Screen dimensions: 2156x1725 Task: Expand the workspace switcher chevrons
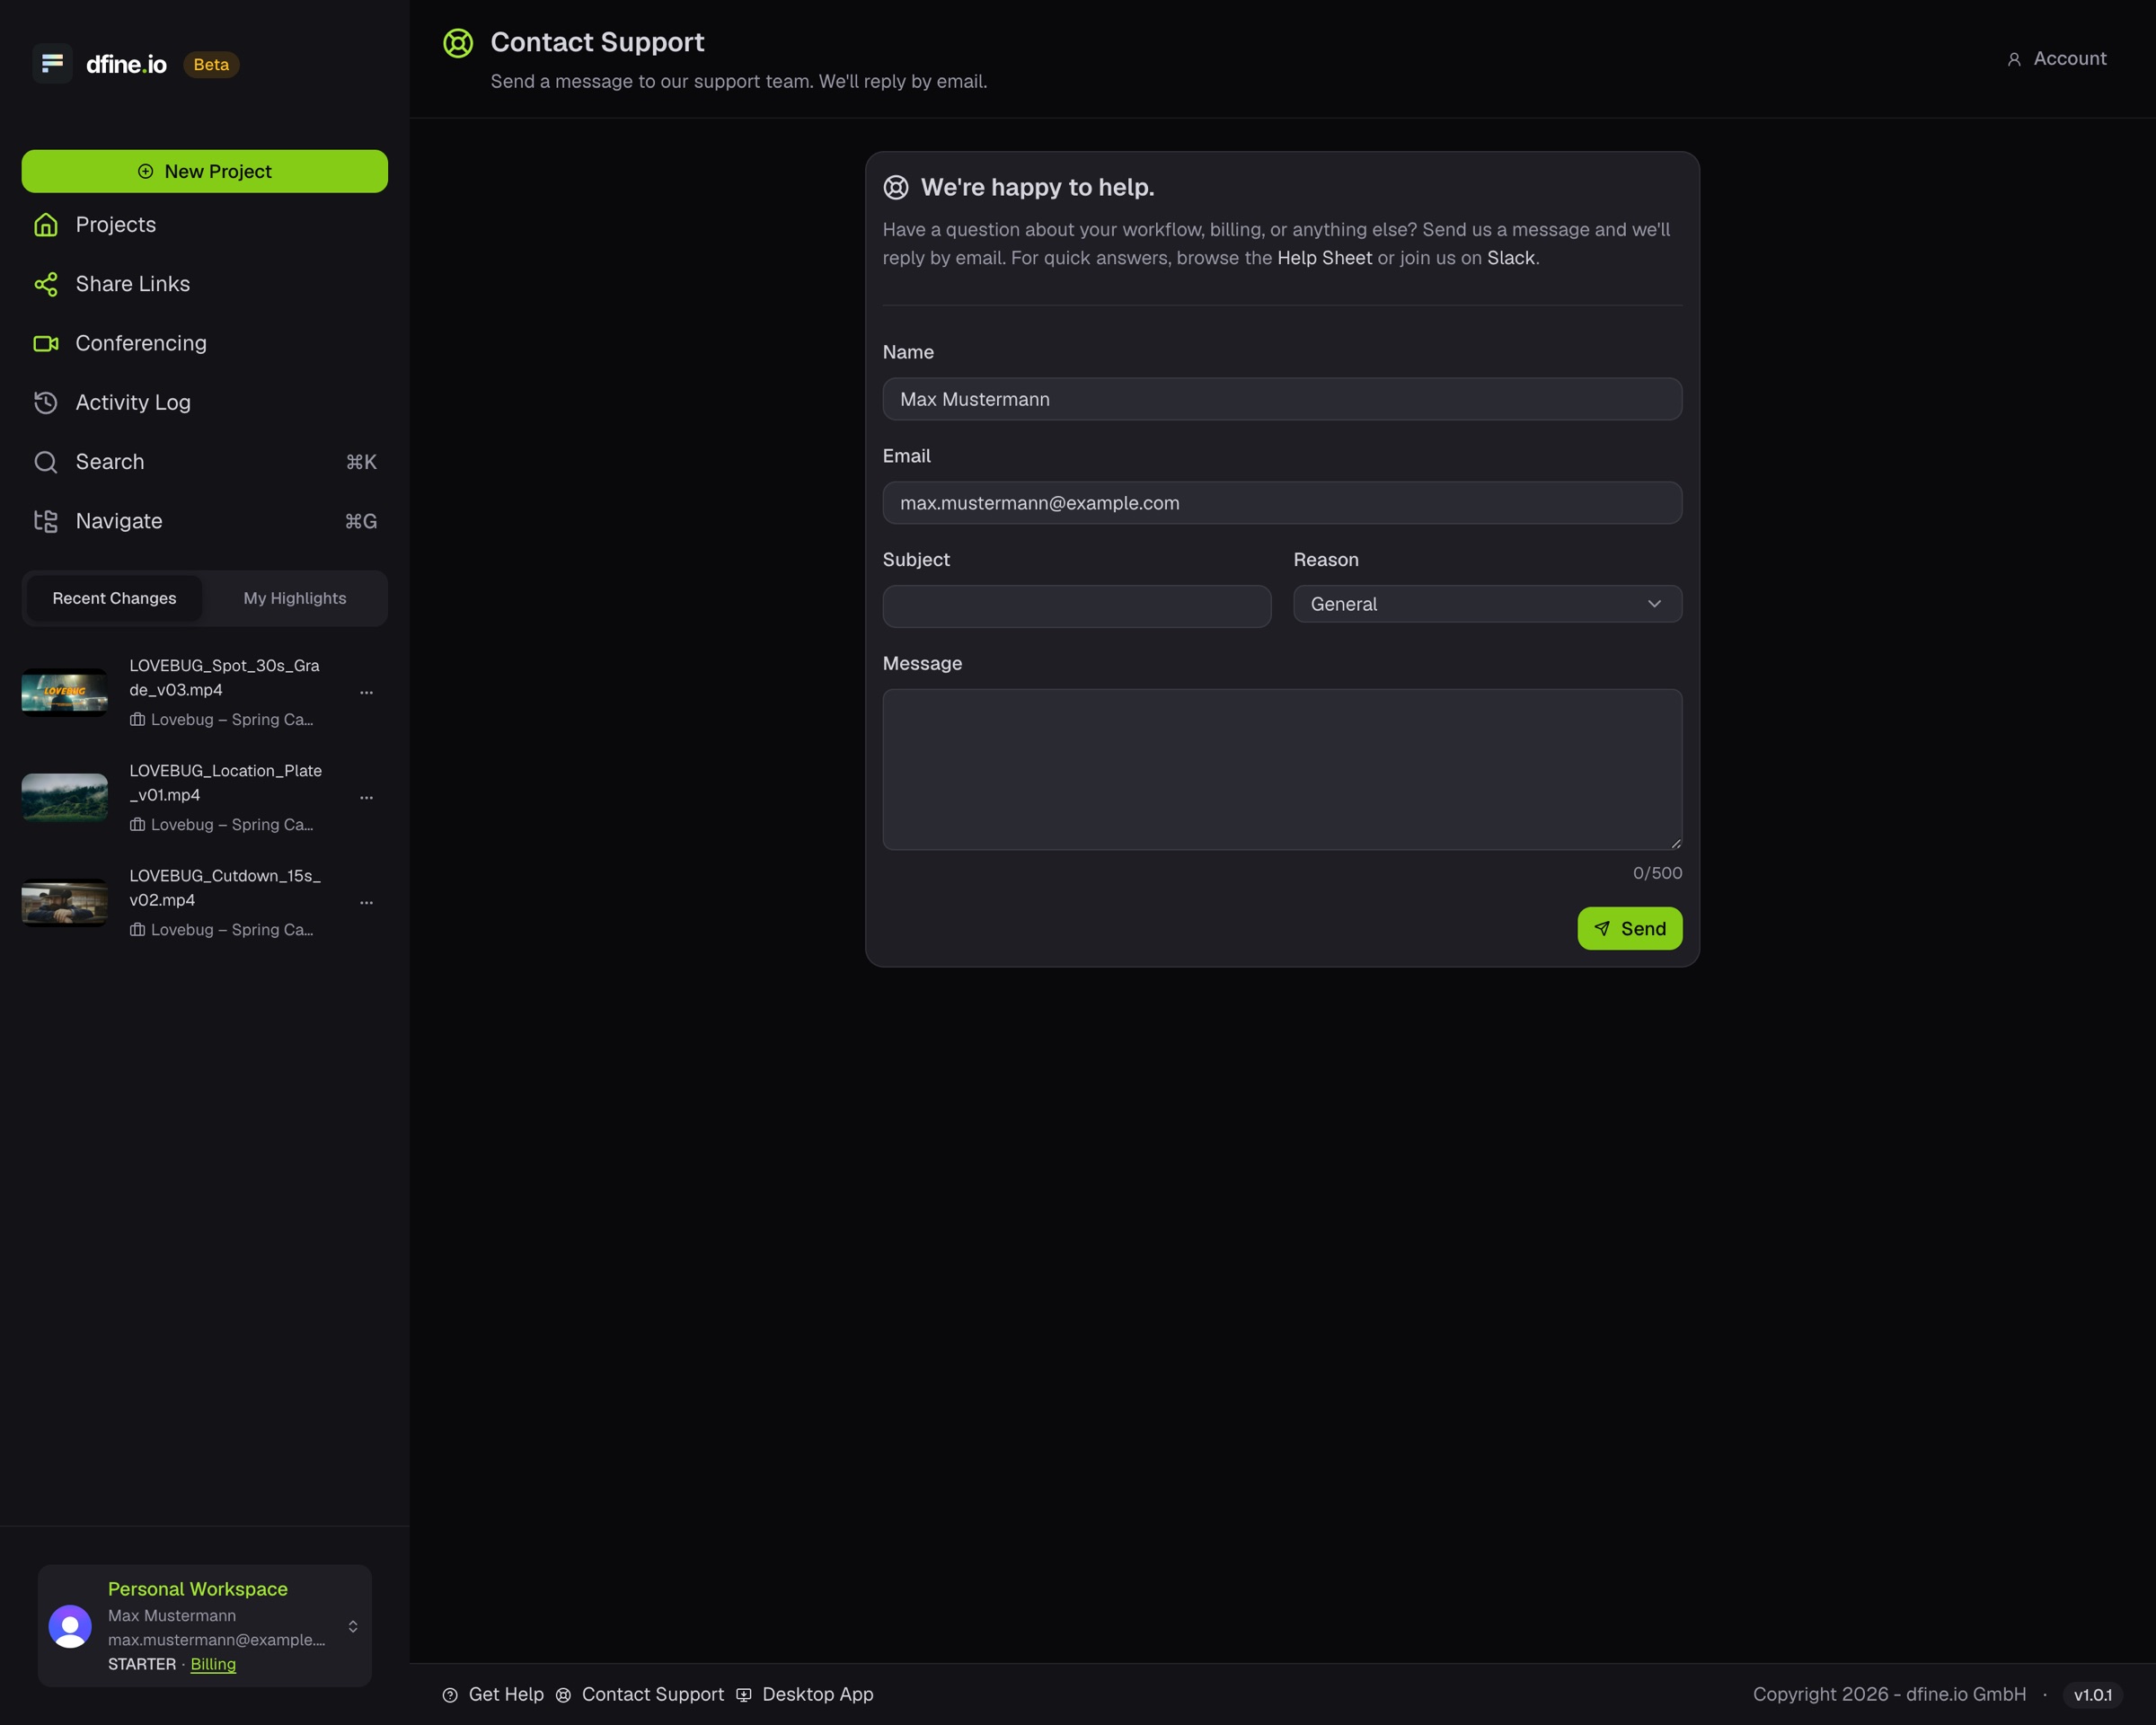pos(353,1626)
